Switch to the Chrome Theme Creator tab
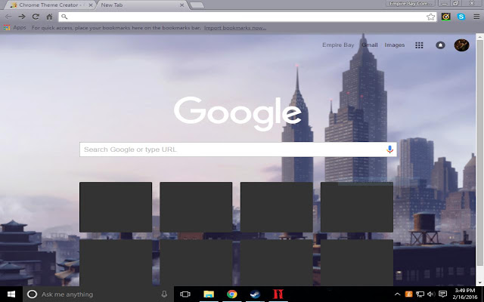The image size is (484, 302). [x=49, y=5]
